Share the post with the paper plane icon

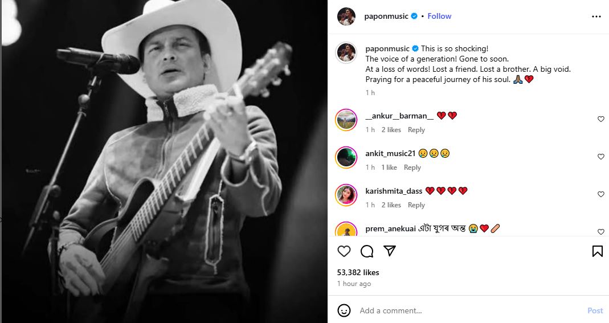click(x=390, y=251)
